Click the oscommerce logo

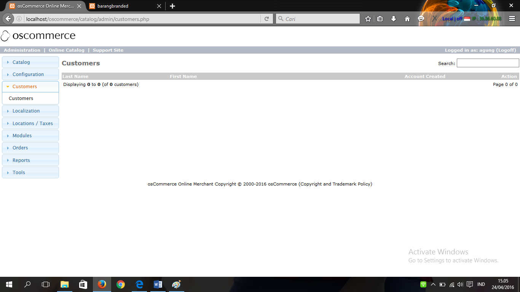(38, 36)
